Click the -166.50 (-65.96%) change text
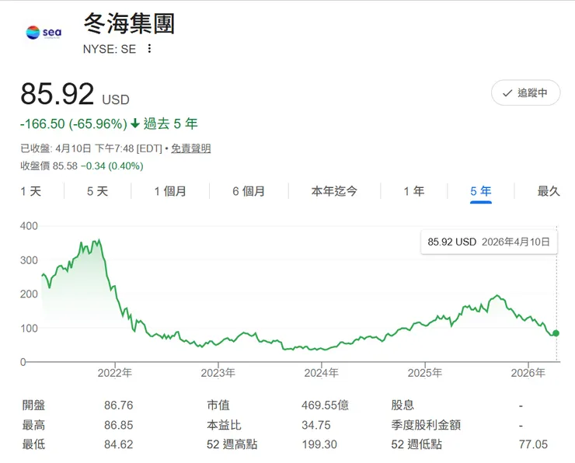This screenshot has width=575, height=463. point(73,124)
